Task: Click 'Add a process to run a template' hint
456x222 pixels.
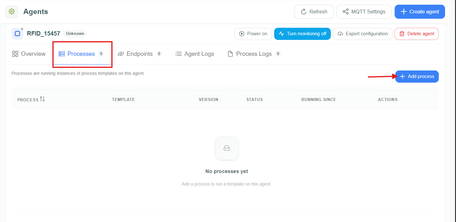Action: pyautogui.click(x=227, y=184)
